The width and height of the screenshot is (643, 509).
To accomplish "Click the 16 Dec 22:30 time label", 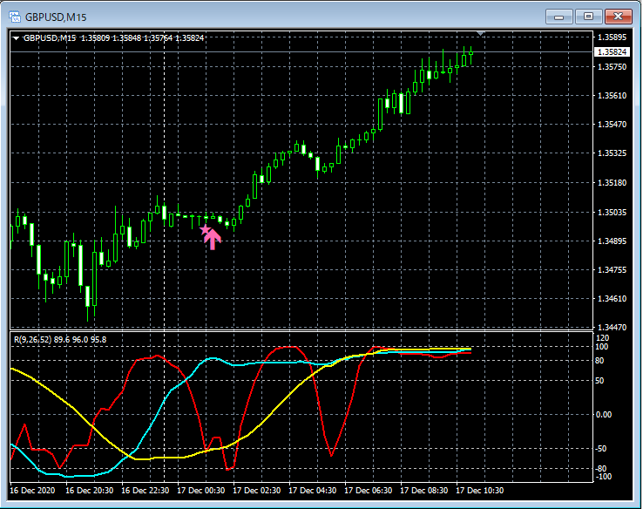I will 145,490.
